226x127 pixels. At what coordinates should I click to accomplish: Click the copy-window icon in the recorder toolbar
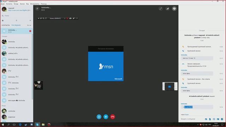tap(41, 18)
